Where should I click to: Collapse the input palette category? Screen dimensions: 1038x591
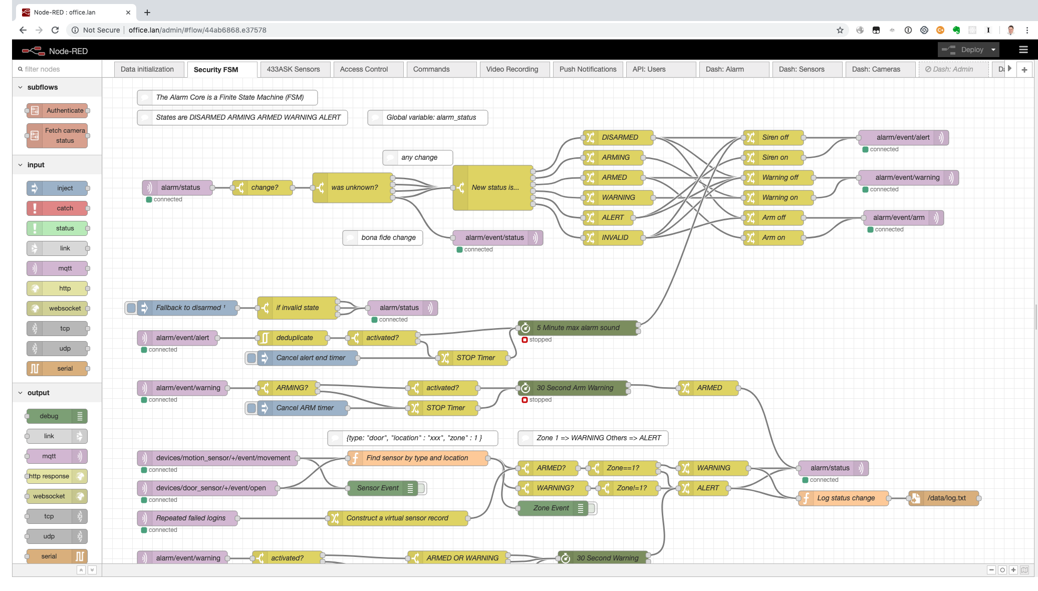57,165
